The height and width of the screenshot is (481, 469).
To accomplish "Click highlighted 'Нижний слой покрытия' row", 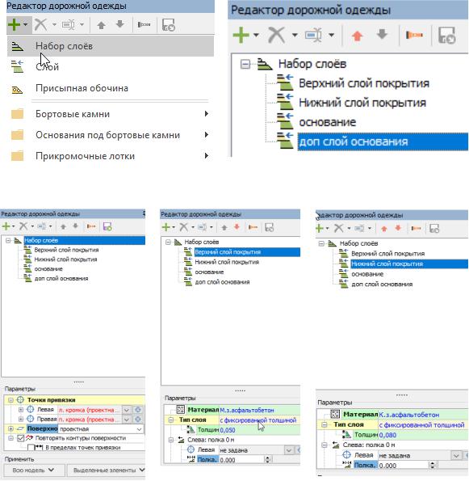I will pyautogui.click(x=409, y=264).
